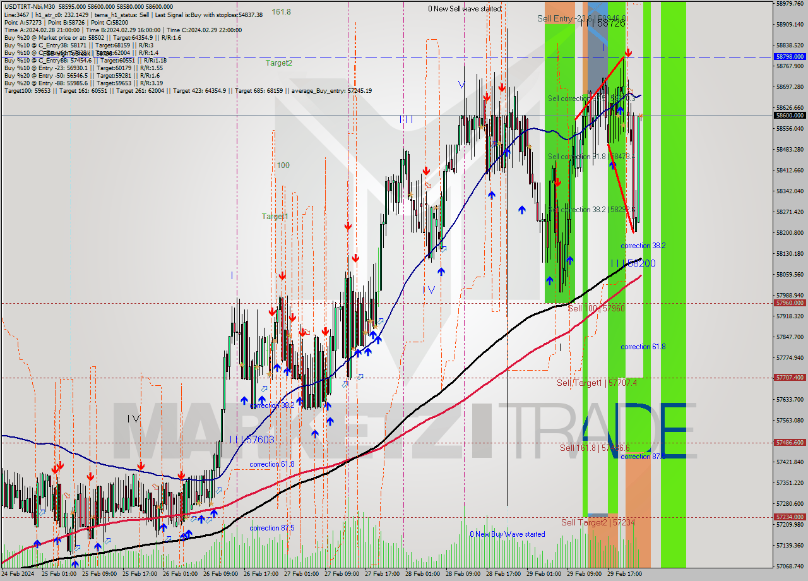Click the red 57486.600 price tag
This screenshot has width=808, height=581.
(x=790, y=442)
